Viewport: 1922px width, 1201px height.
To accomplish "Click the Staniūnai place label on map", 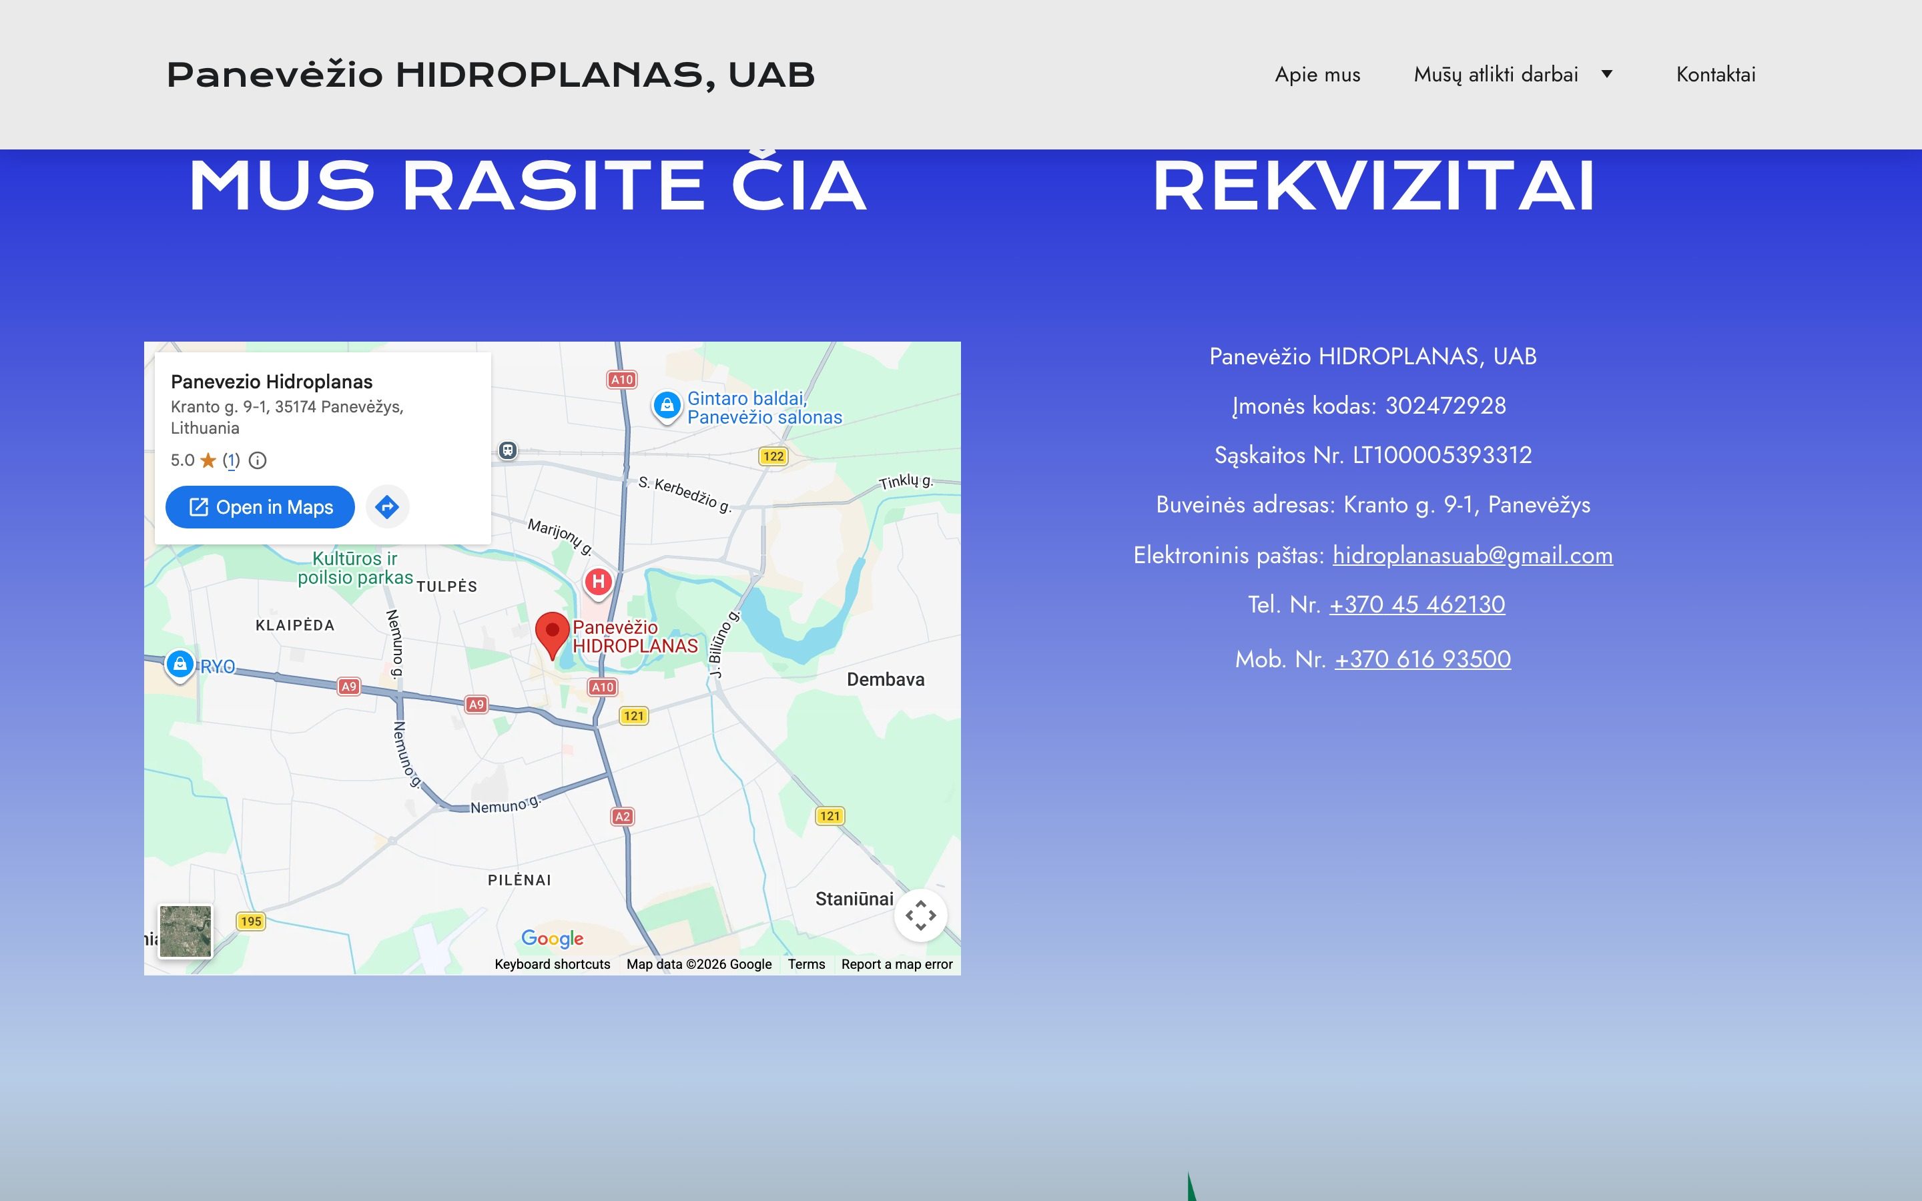I will pyautogui.click(x=854, y=898).
